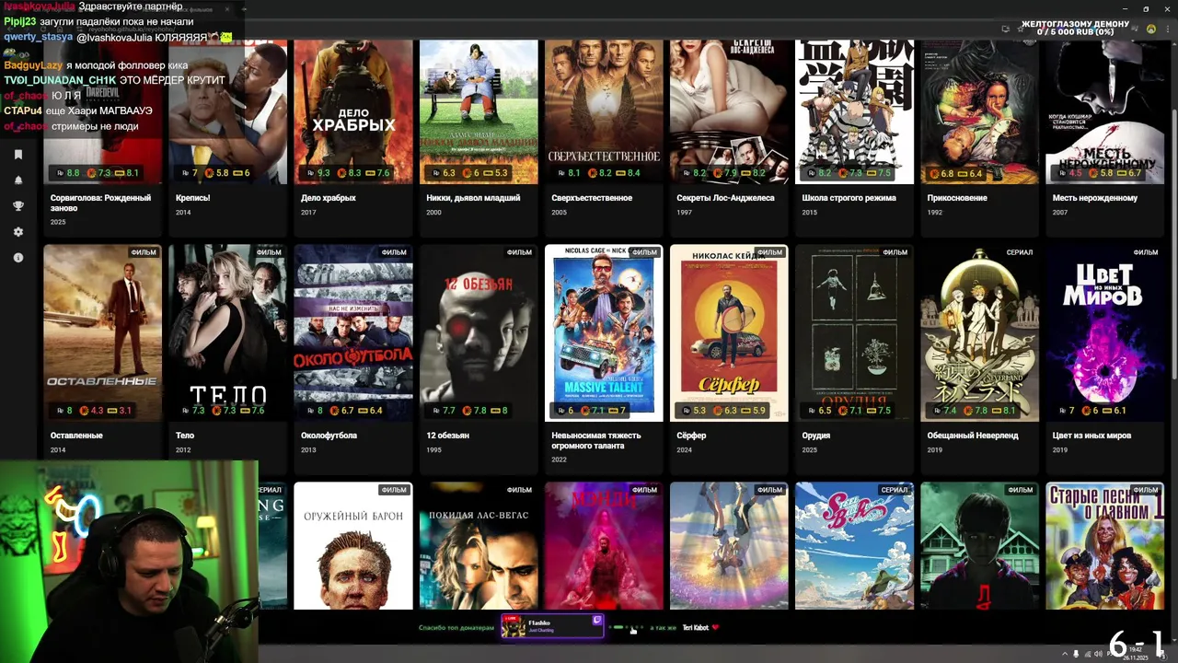Click the microphone icon in system tray
1178x663 pixels.
pyautogui.click(x=1076, y=654)
